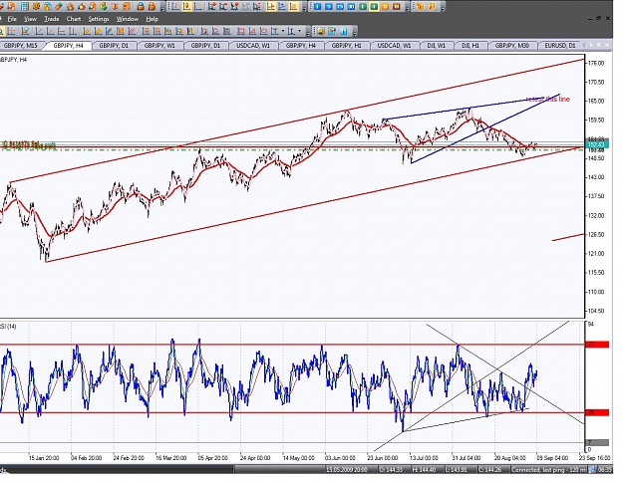Click the blue info icon in the small toolbar

click(344, 31)
